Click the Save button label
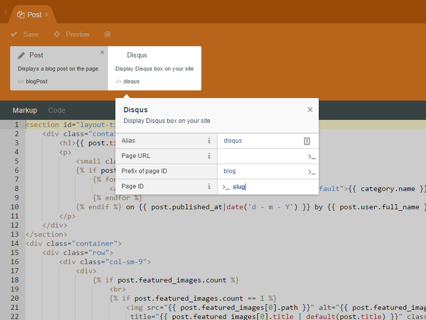Image resolution: width=426 pixels, height=320 pixels. (x=31, y=34)
